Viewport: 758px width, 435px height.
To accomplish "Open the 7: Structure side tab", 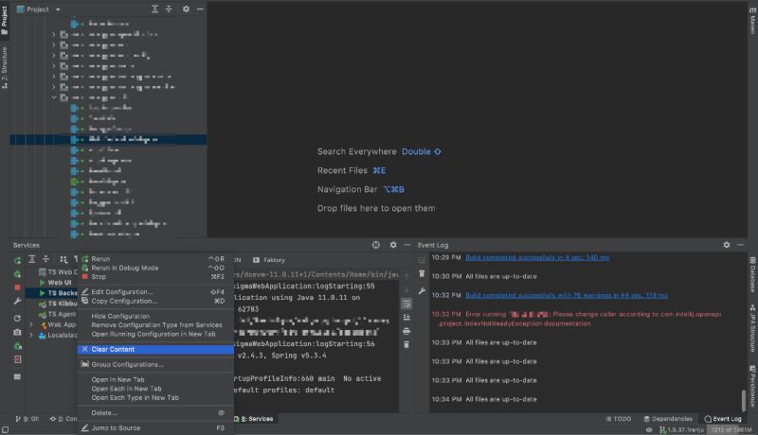I will click(x=5, y=67).
